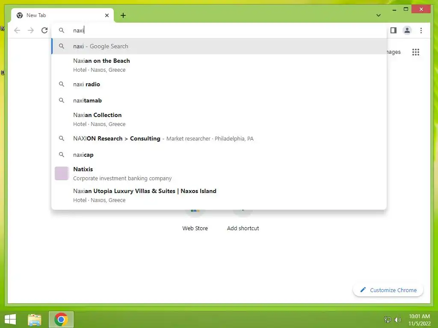Open the side panel icon
Screen dimensions: 438x328
(394, 30)
